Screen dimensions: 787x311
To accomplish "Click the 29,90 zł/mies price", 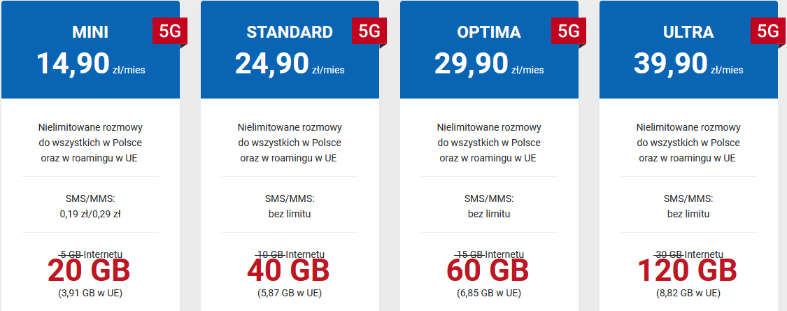I will tap(489, 64).
